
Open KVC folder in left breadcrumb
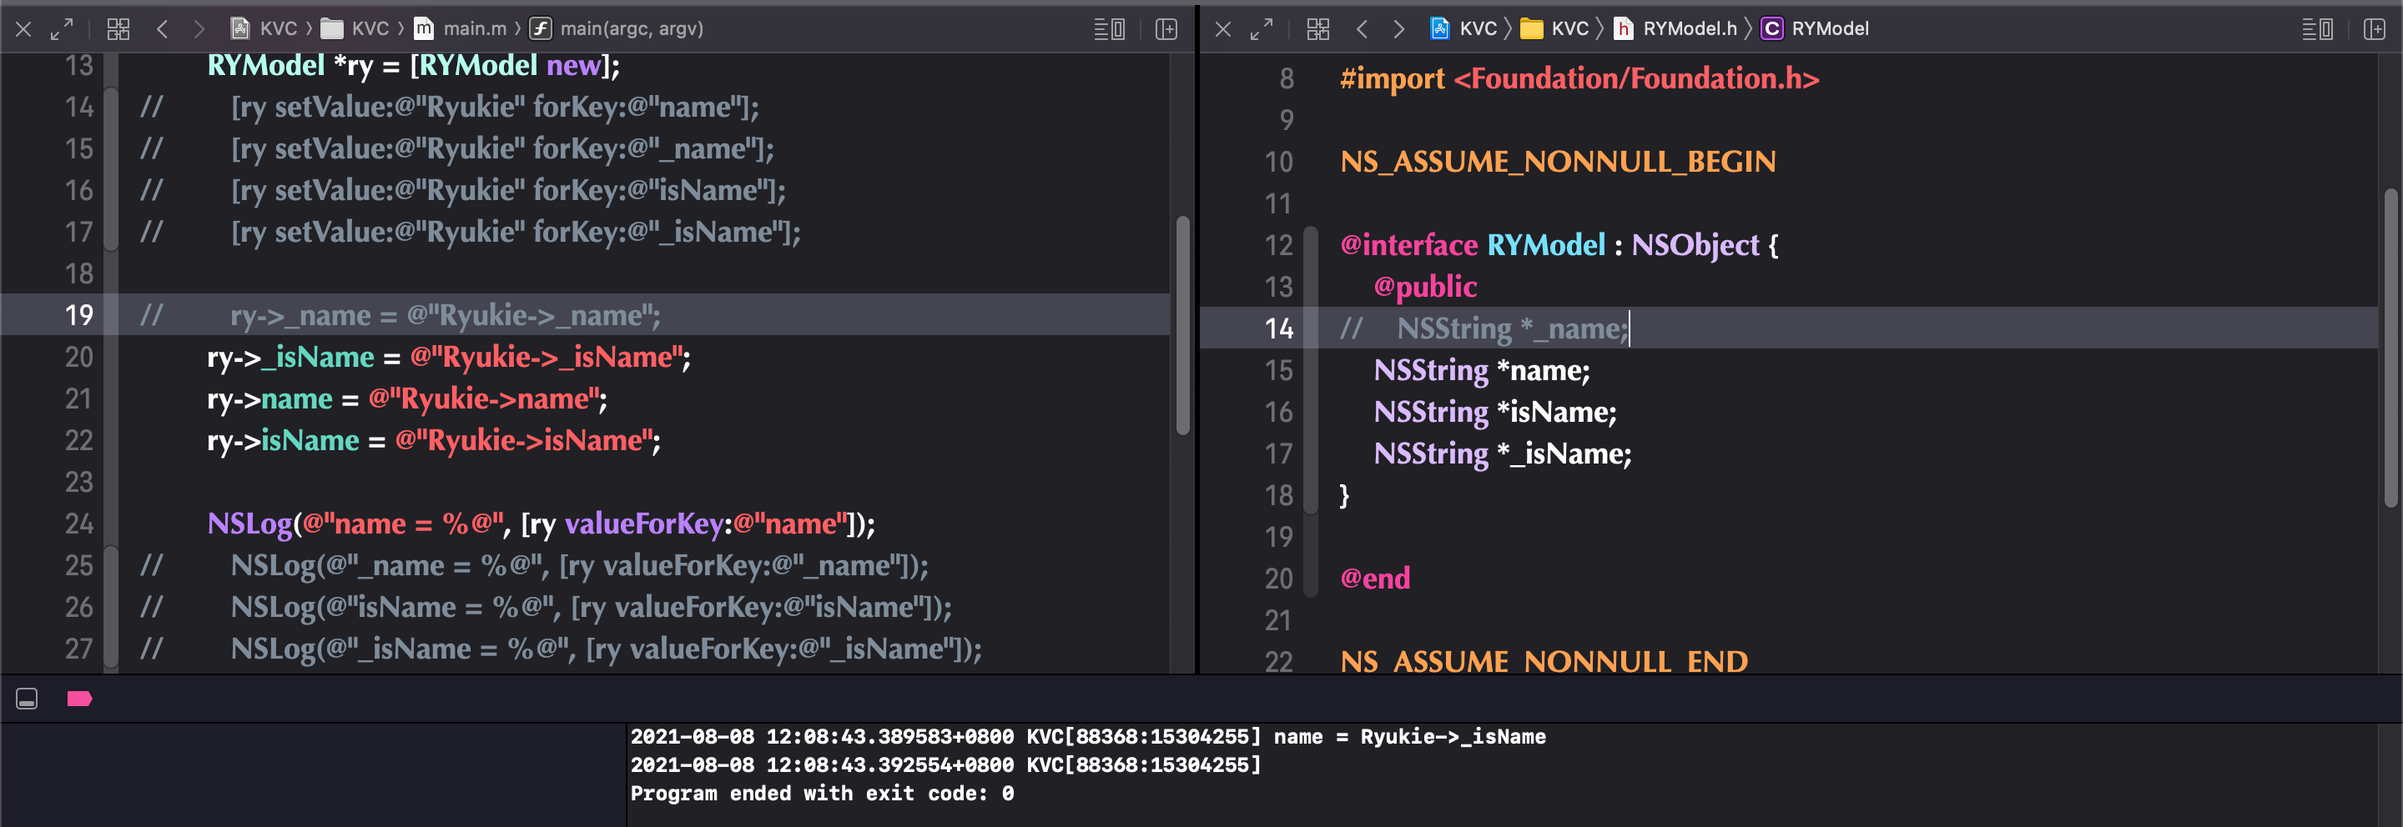[355, 29]
